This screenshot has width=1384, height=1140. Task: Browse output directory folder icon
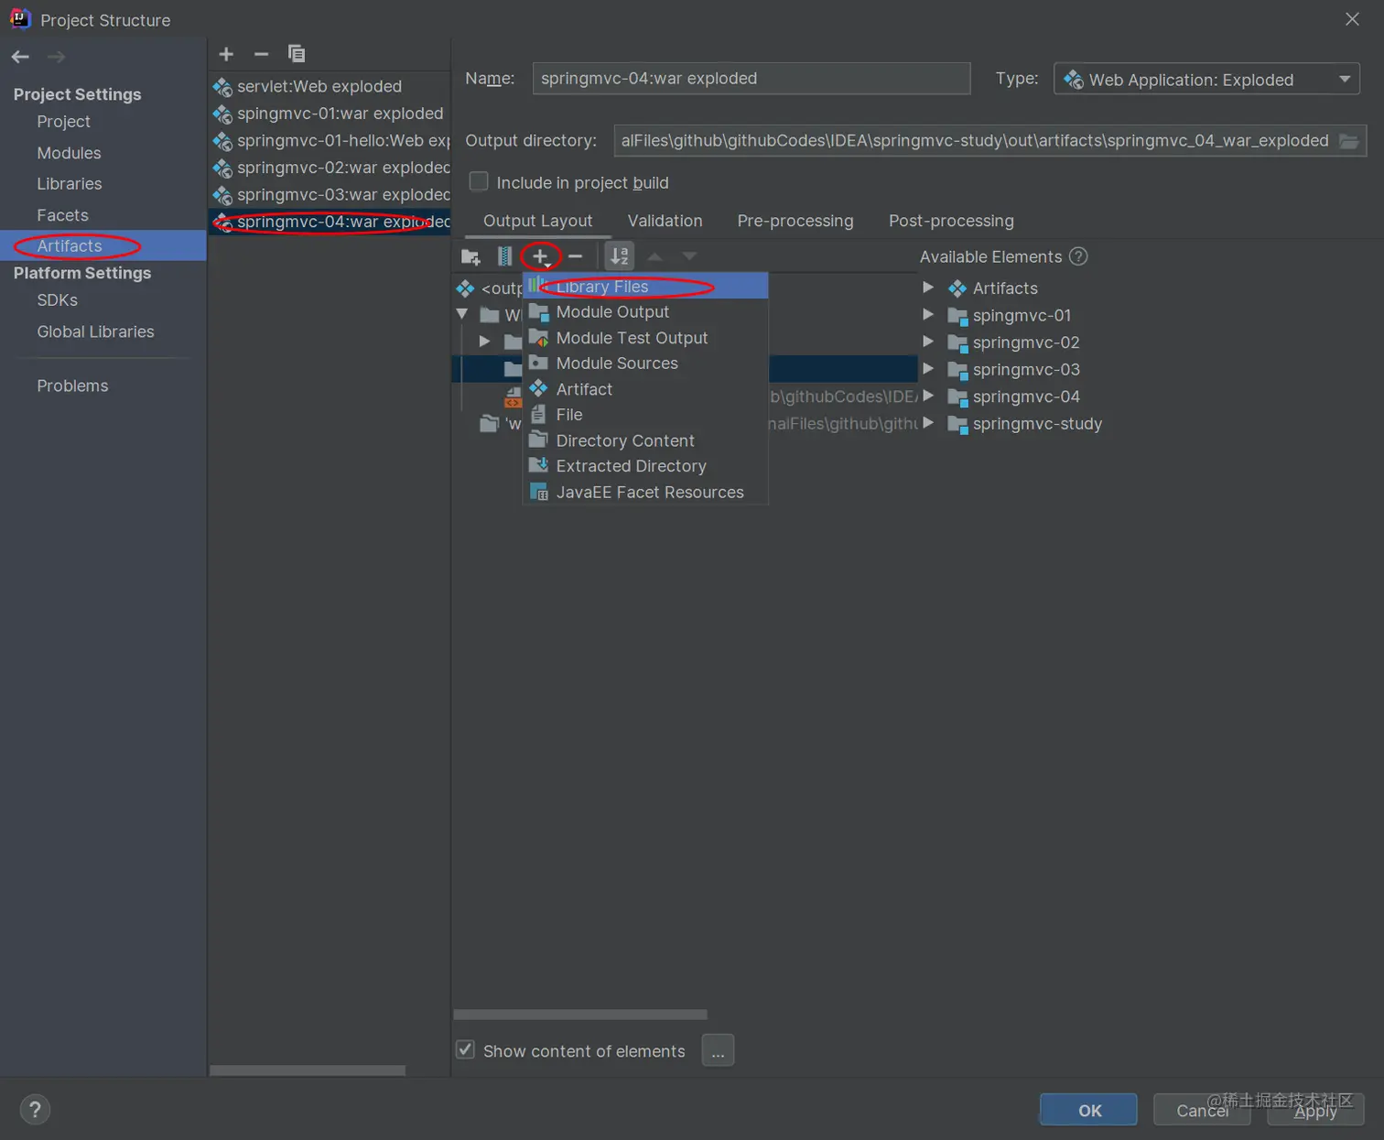click(x=1348, y=141)
